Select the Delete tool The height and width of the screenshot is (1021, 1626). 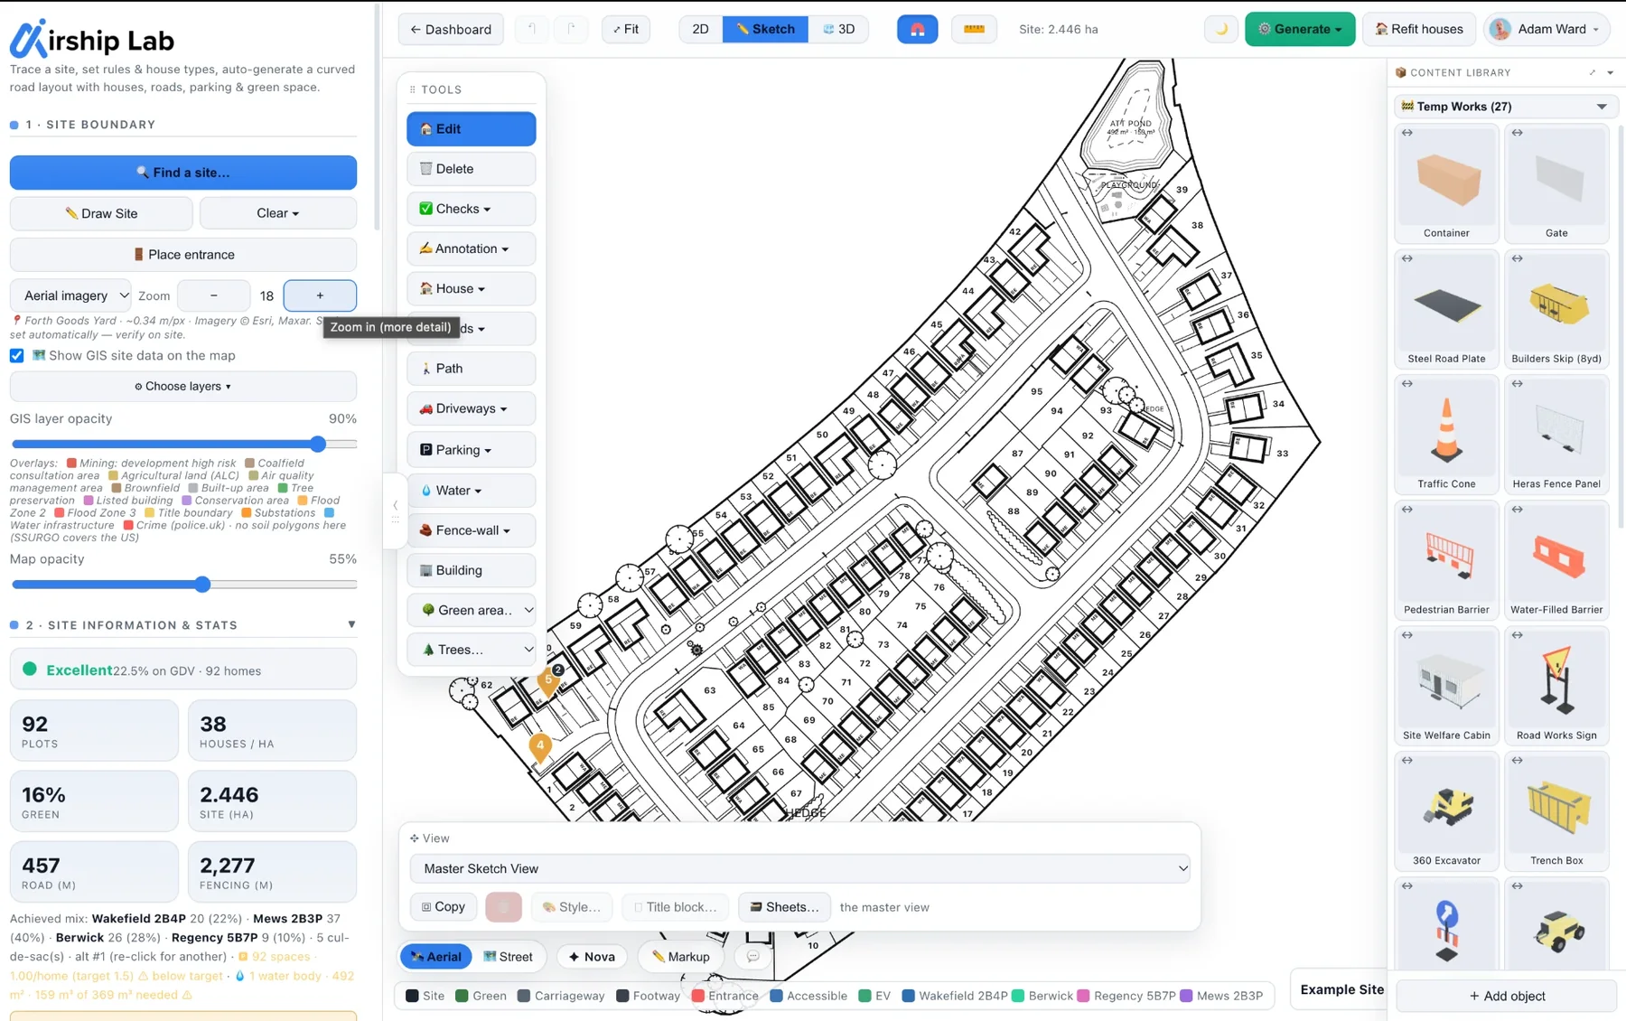pos(471,169)
